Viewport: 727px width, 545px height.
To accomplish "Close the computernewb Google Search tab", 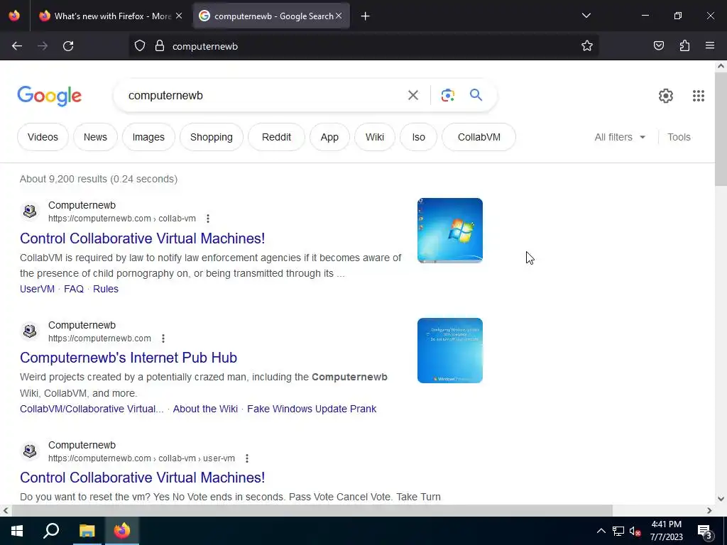I will (x=339, y=16).
